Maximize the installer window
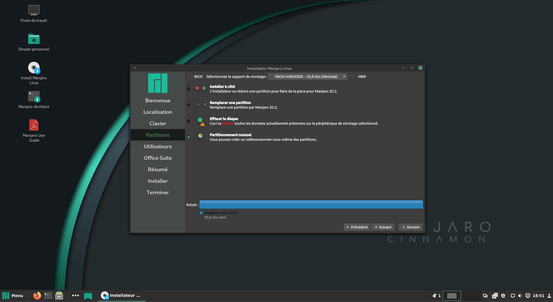The image size is (553, 302). (412, 68)
